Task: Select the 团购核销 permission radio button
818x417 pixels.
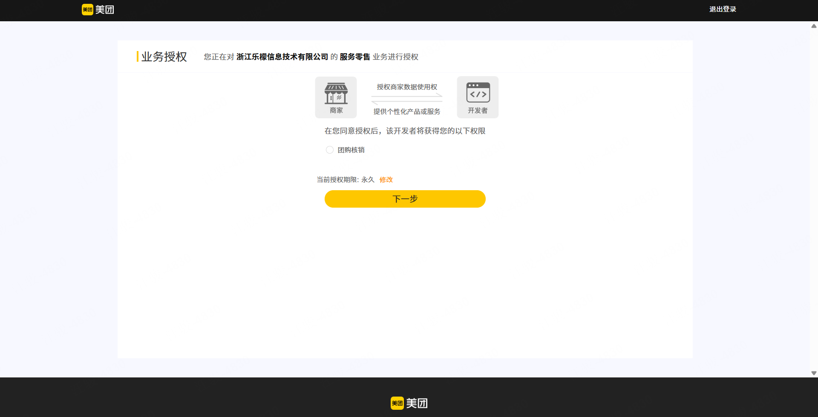Action: (330, 150)
